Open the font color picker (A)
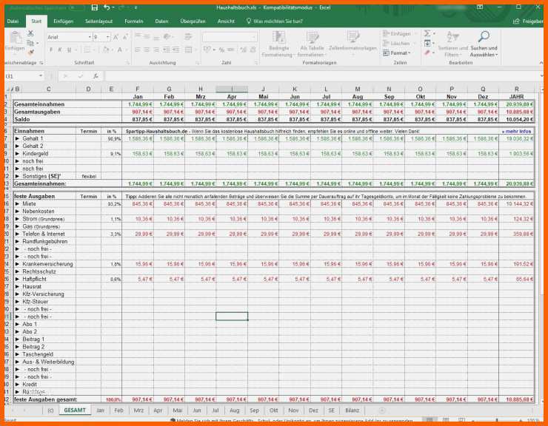Viewport: 548px width, 426px height. click(120, 50)
